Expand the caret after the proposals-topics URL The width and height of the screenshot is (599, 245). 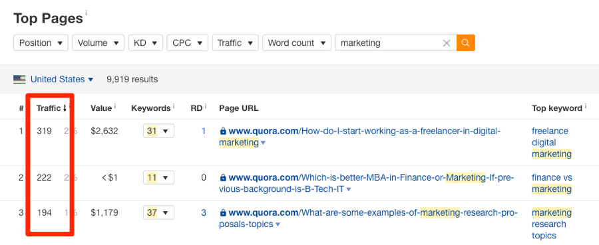point(278,224)
